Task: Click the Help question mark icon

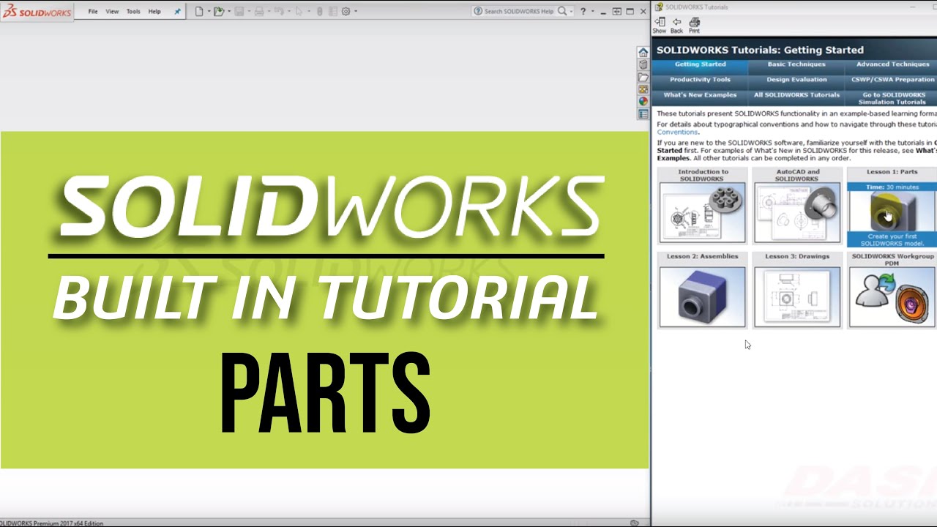Action: [583, 12]
